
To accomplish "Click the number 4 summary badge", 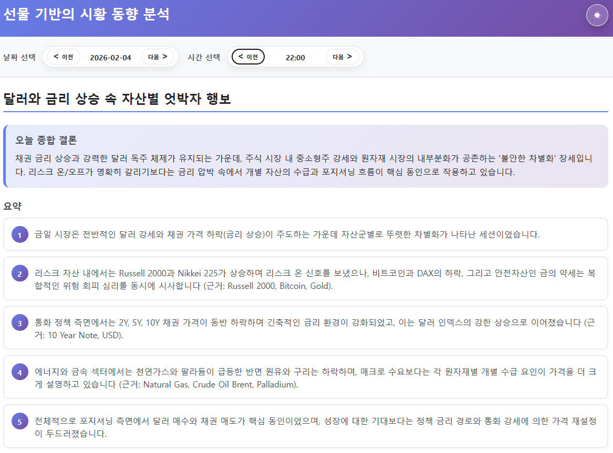I will pyautogui.click(x=19, y=372).
